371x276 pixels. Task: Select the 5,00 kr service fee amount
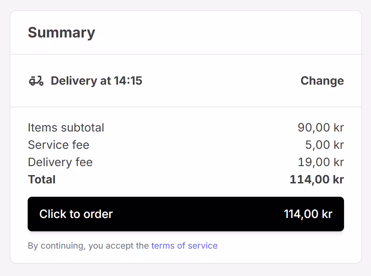tap(324, 145)
